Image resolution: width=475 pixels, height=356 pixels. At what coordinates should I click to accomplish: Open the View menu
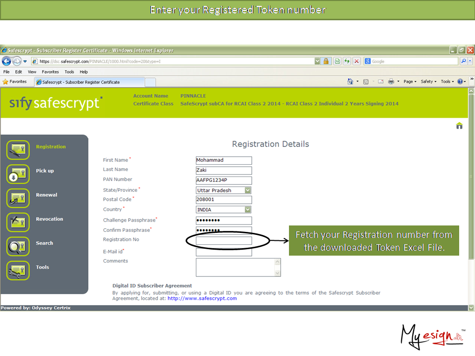pos(32,72)
